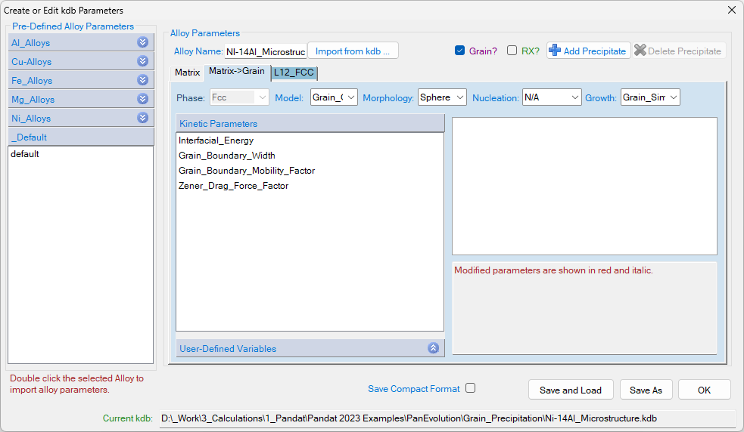
Task: Uncheck the Grain? checkbox
Action: tap(459, 51)
